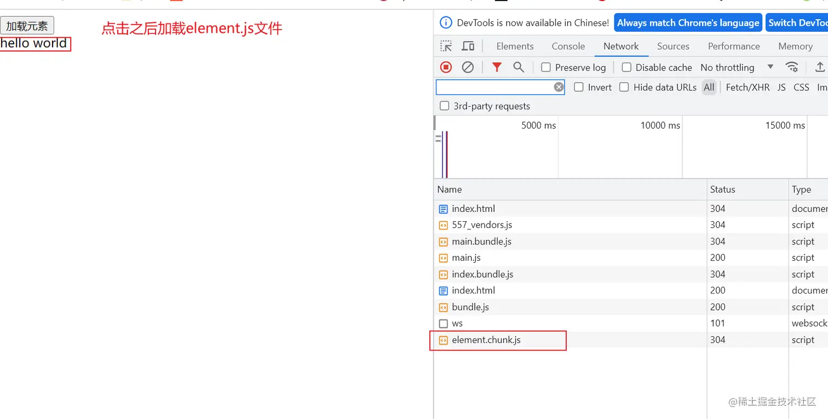828x419 pixels.
Task: Sort by the Type column header
Action: (x=808, y=190)
